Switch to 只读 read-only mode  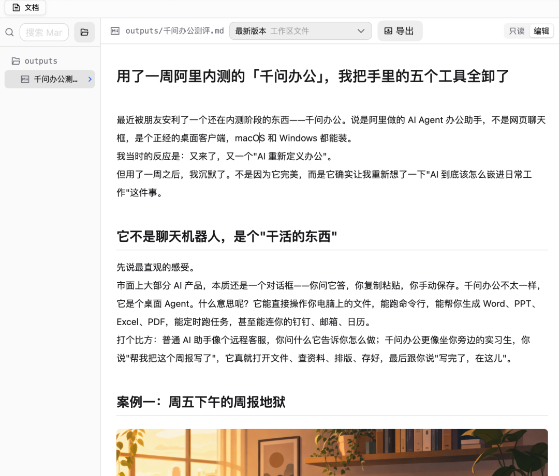(517, 31)
